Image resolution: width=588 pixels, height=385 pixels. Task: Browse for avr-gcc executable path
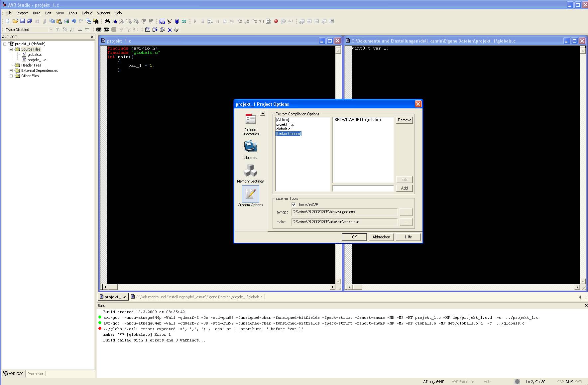pyautogui.click(x=406, y=212)
